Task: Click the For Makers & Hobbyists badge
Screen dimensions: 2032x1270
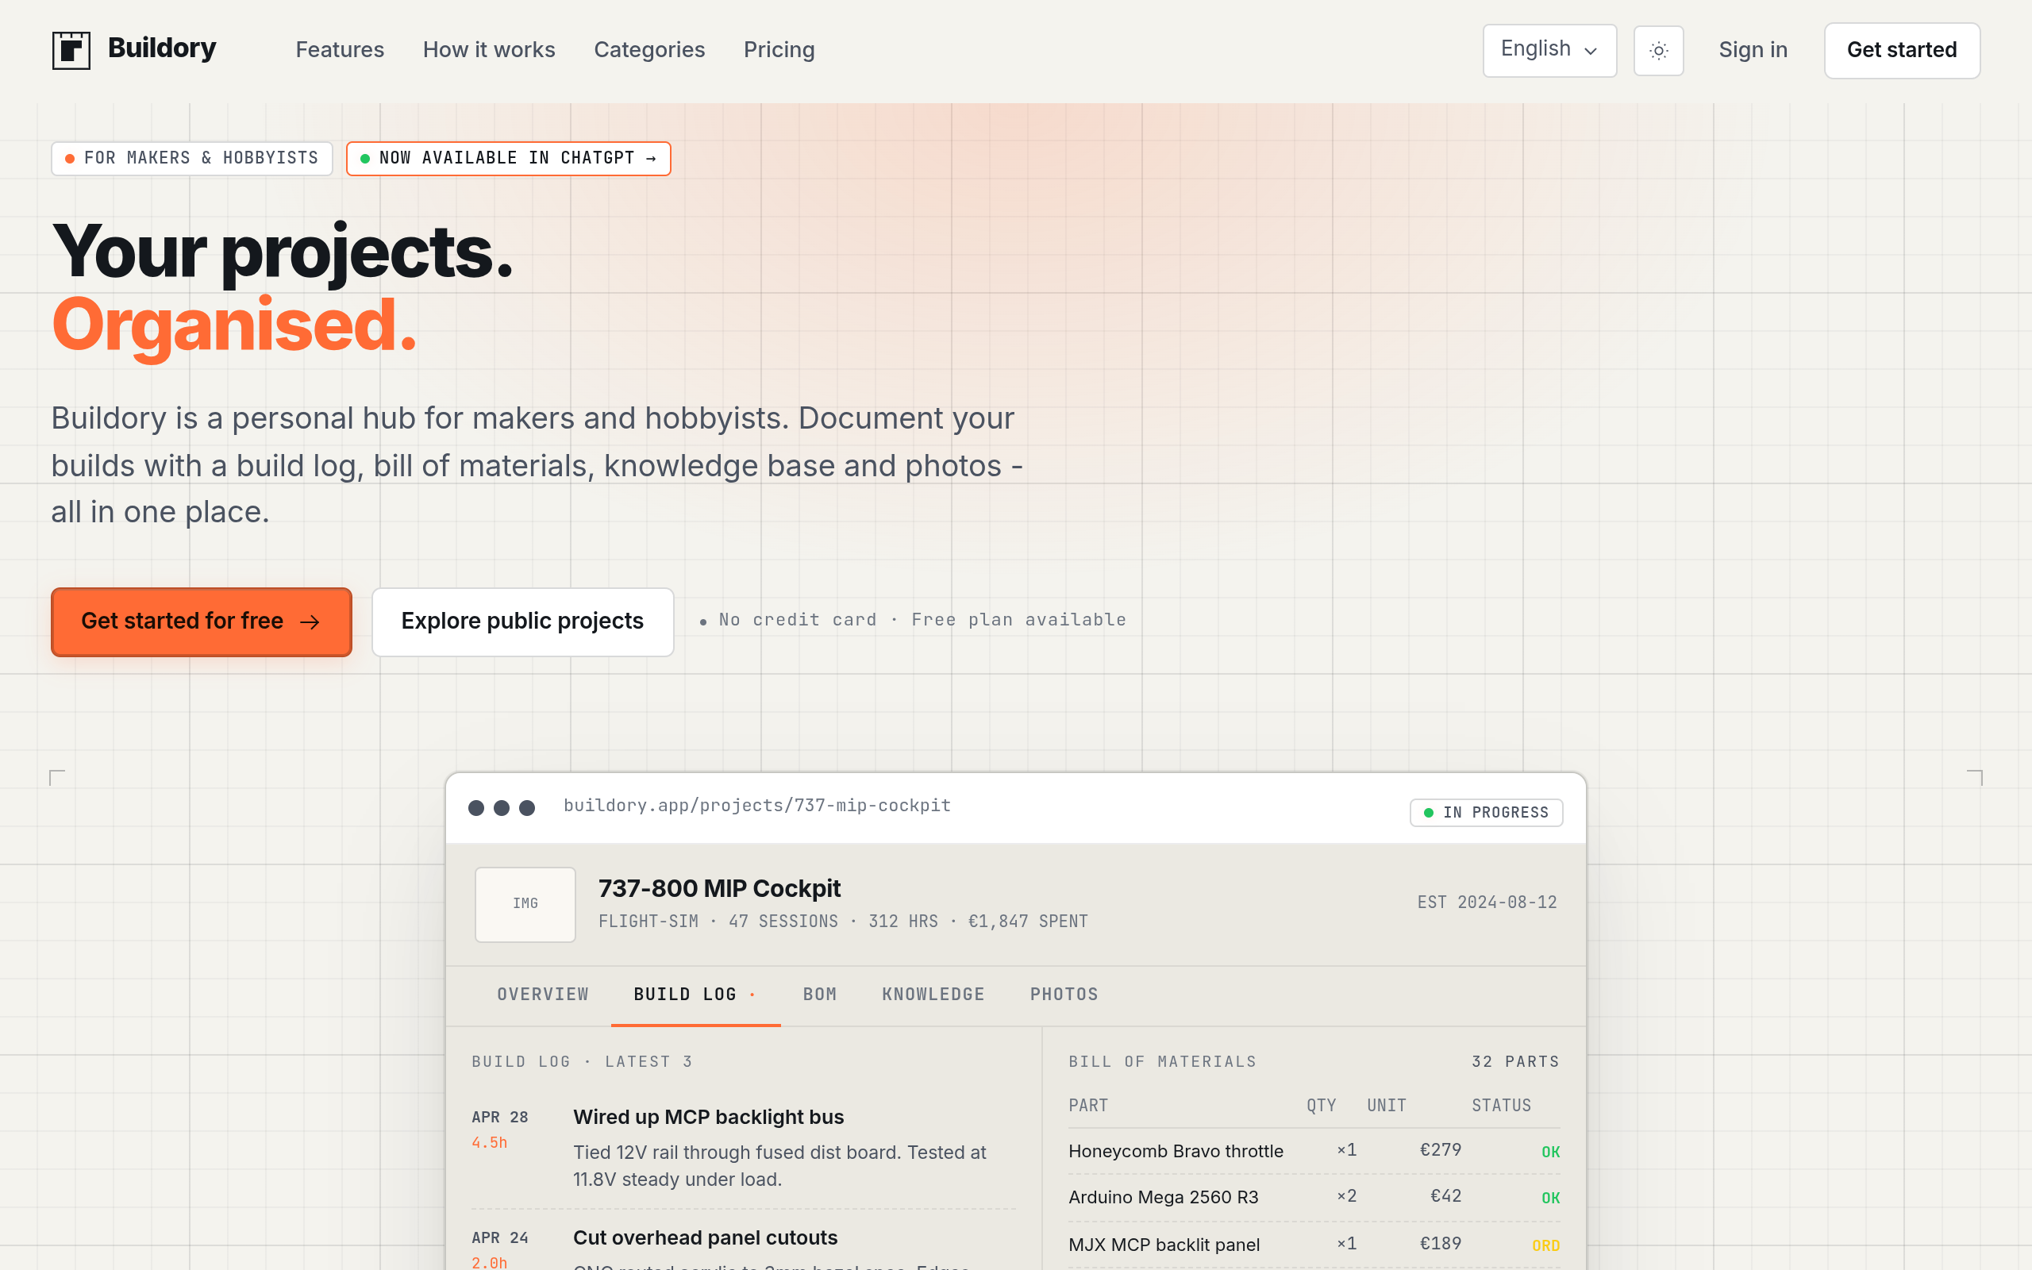Action: (191, 158)
